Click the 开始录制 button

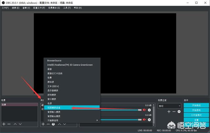pos(196,110)
